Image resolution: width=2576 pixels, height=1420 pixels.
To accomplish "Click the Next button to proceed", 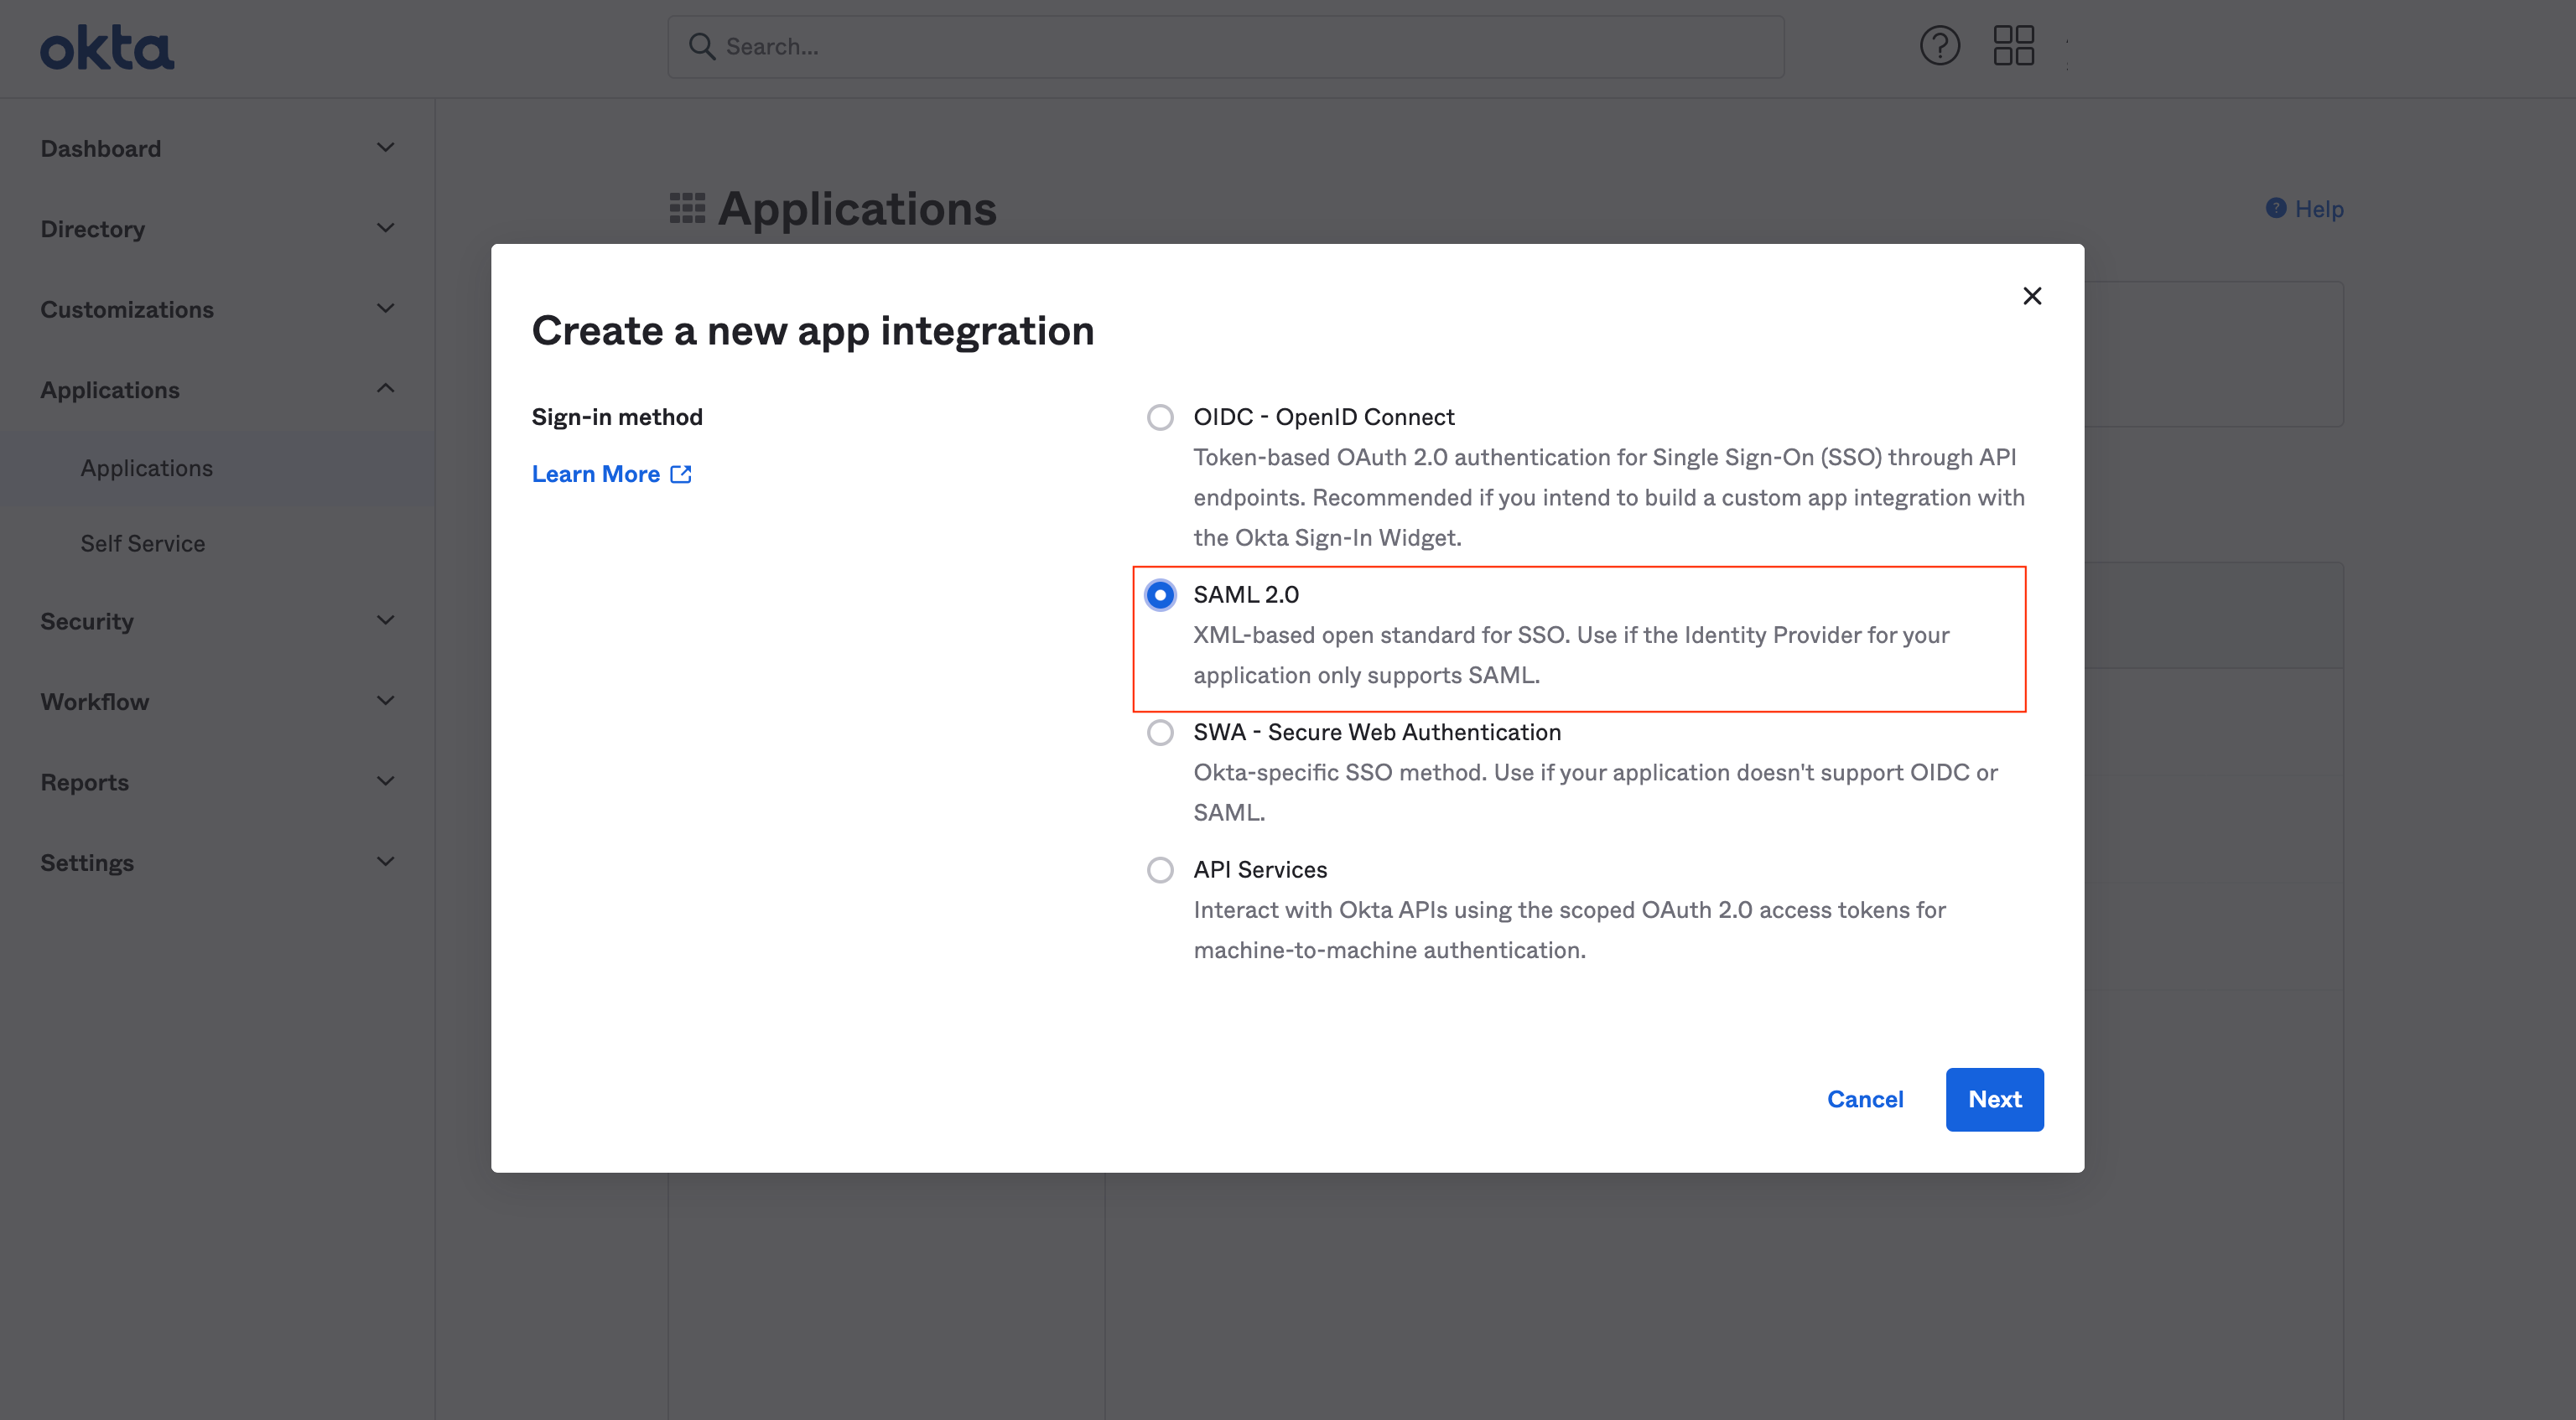I will coord(1994,1098).
